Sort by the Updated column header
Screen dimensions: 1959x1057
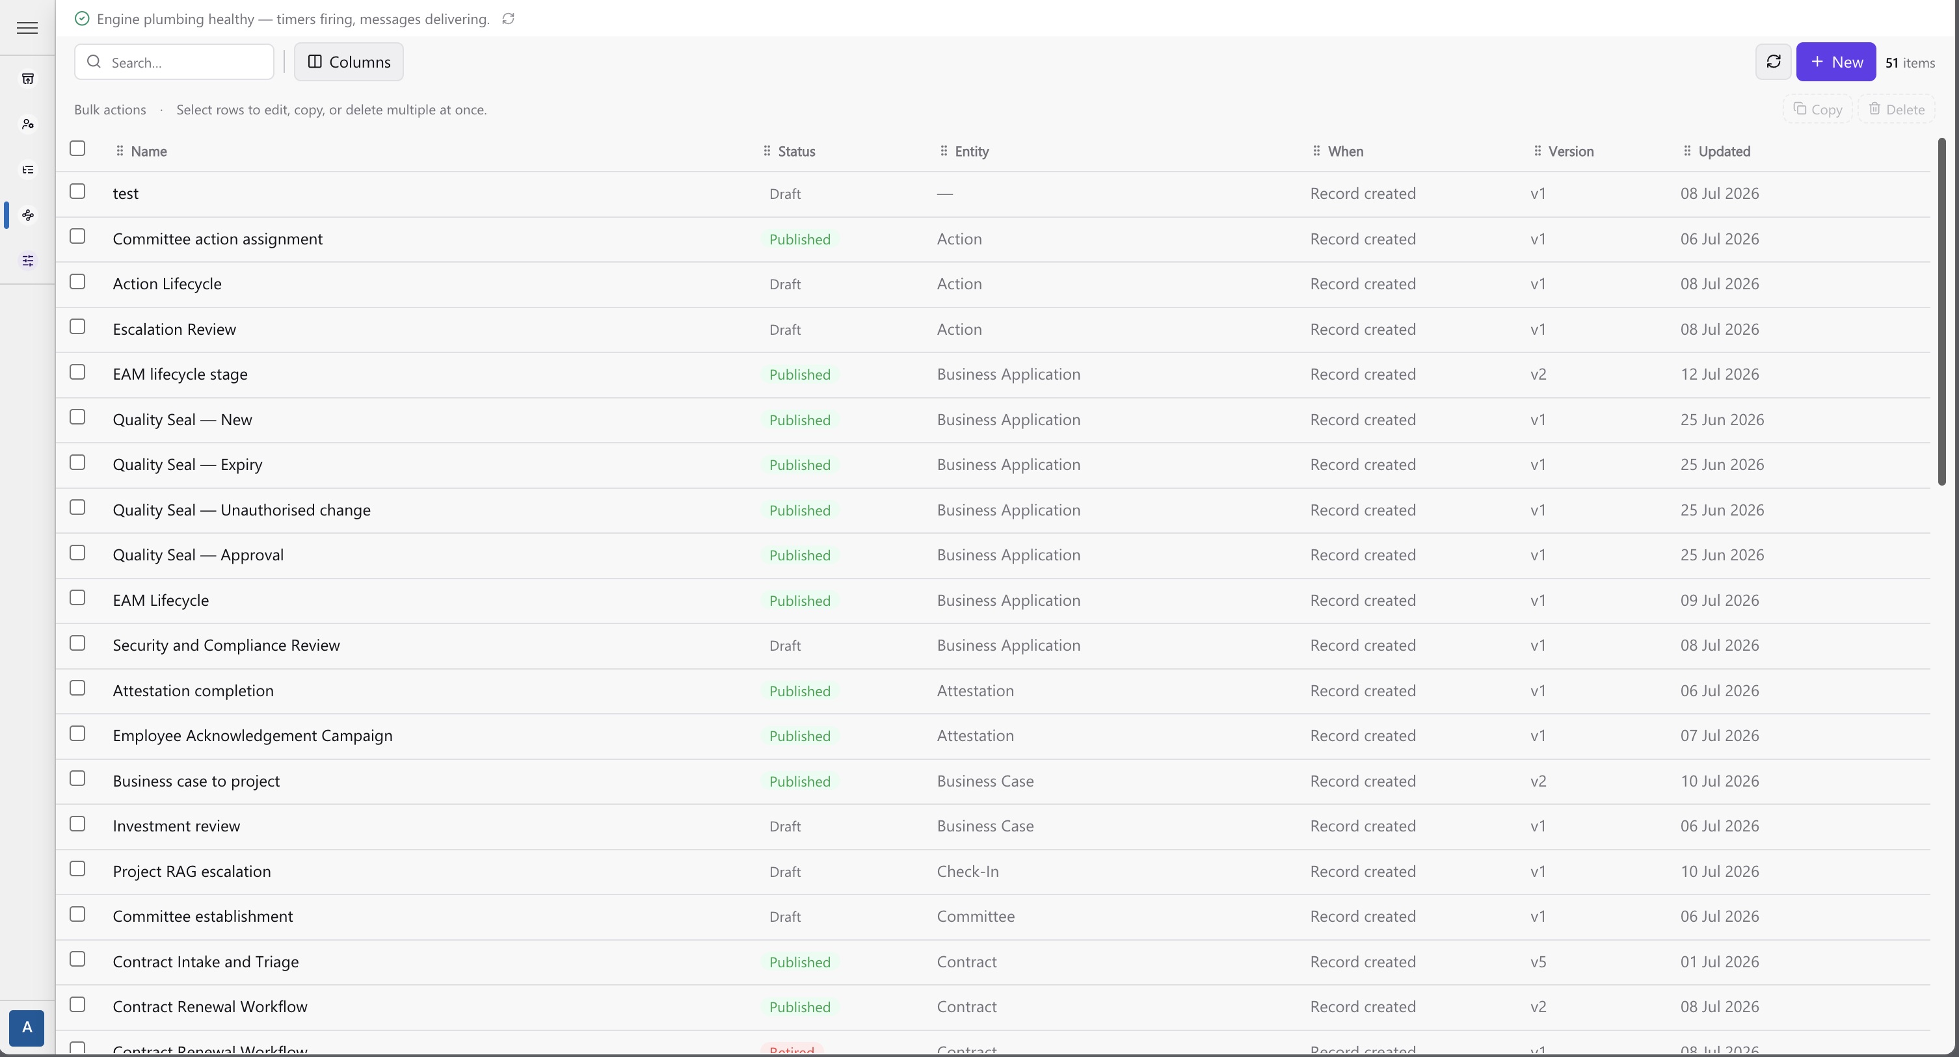[x=1724, y=151]
